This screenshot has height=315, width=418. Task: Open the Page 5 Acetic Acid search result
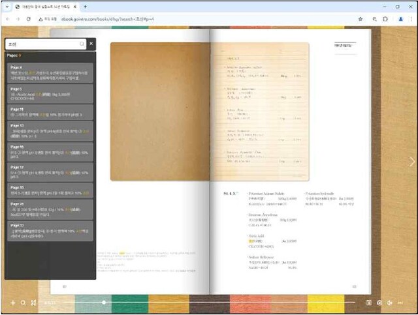pos(50,93)
